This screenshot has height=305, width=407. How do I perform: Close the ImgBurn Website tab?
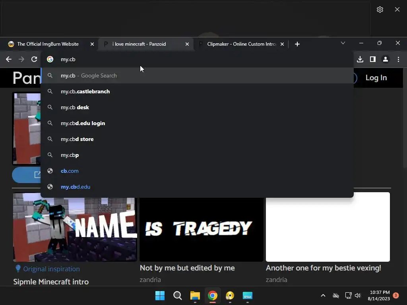(92, 44)
